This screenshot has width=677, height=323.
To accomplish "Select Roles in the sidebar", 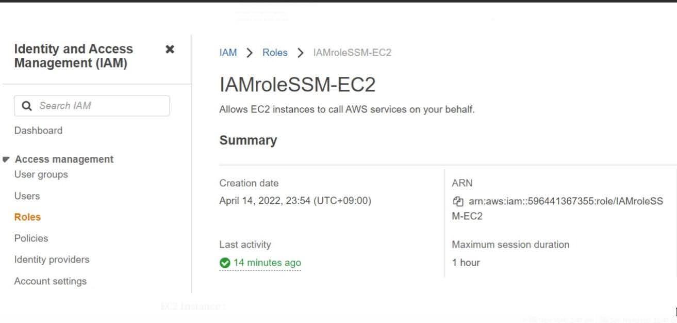I will click(x=27, y=217).
